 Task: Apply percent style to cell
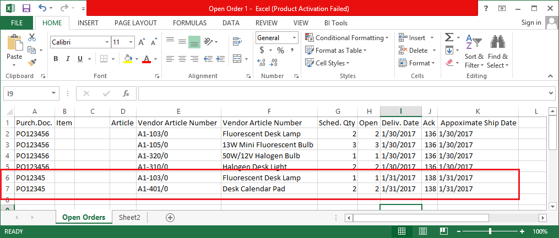click(x=280, y=51)
